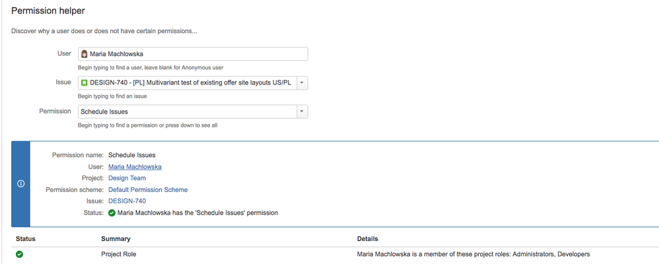
Task: Click into the User input field
Action: pyautogui.click(x=193, y=54)
